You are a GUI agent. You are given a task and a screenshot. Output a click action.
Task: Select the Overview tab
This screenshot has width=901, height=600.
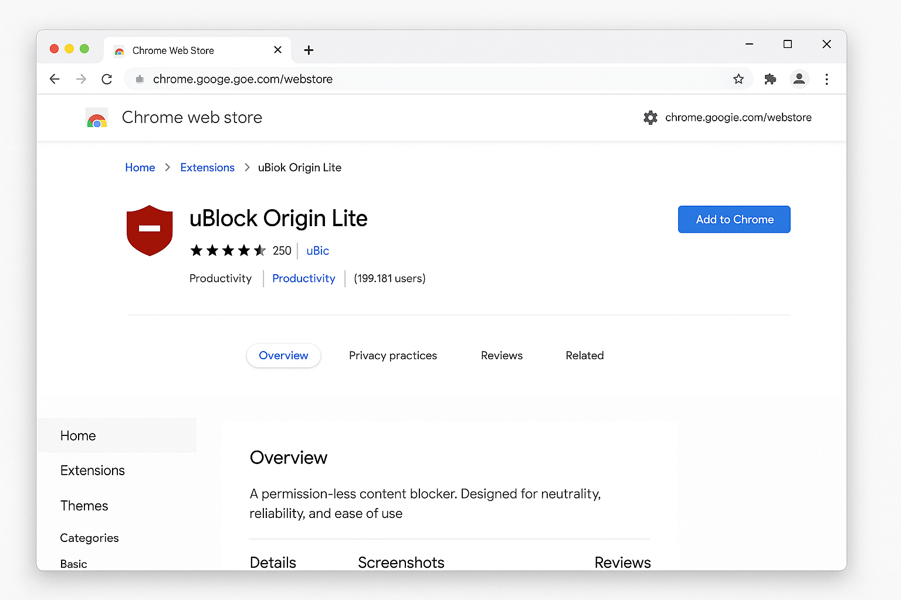coord(283,356)
